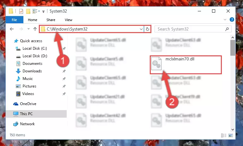Open Customize Quick Access Toolbar dropdown
243x146 pixels.
tap(44, 11)
